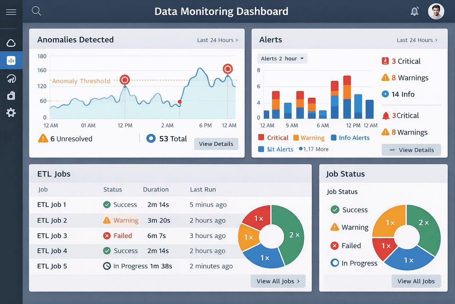Toggle the Critical legend red swatch
This screenshot has width=455, height=304.
click(261, 137)
